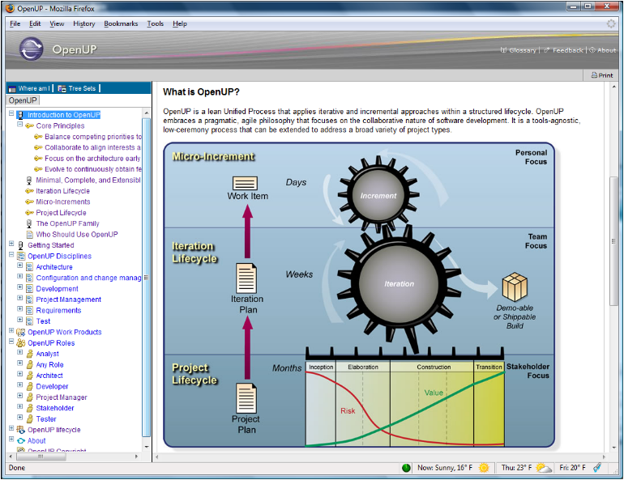Click the Work Item icon in diagram
The width and height of the screenshot is (624, 480).
245,183
